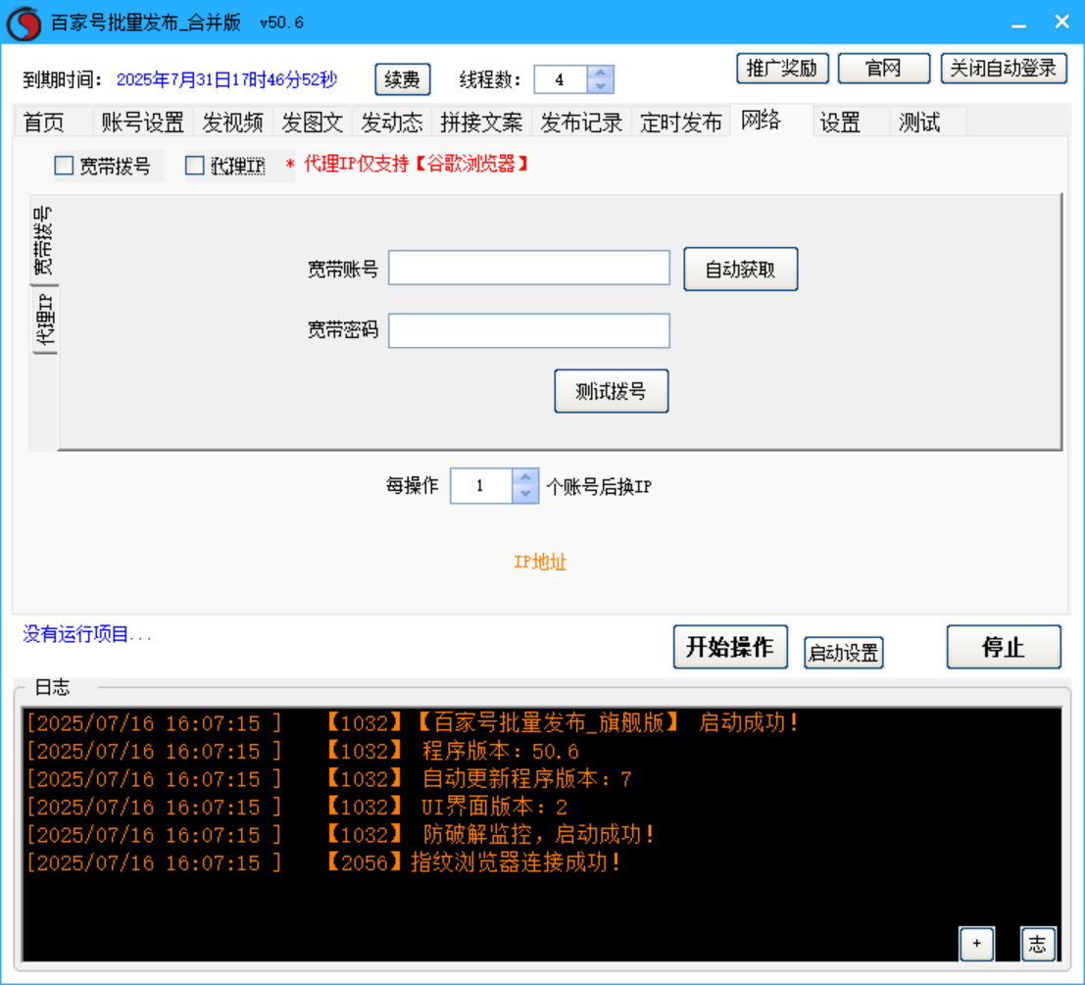Start with the 开始操作 button
Image resolution: width=1085 pixels, height=985 pixels.
pyautogui.click(x=730, y=647)
